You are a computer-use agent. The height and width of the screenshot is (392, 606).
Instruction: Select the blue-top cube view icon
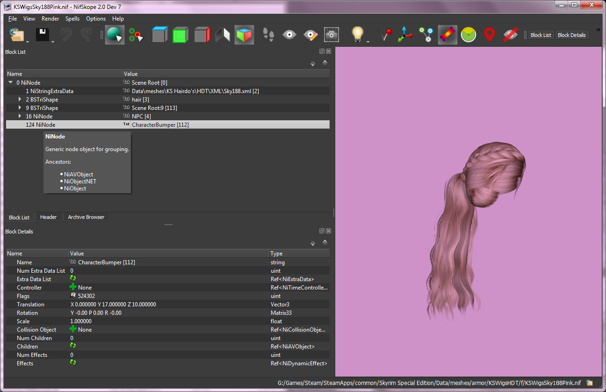pos(160,35)
